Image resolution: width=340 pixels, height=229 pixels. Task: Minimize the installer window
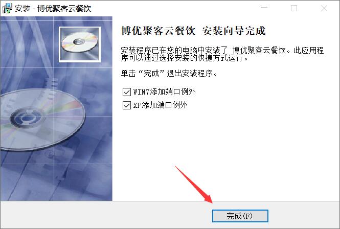(x=264, y=8)
